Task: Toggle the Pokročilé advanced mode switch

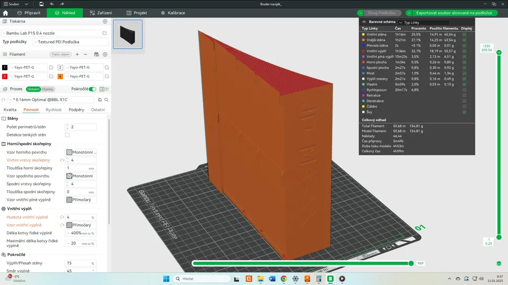Action: (92, 89)
